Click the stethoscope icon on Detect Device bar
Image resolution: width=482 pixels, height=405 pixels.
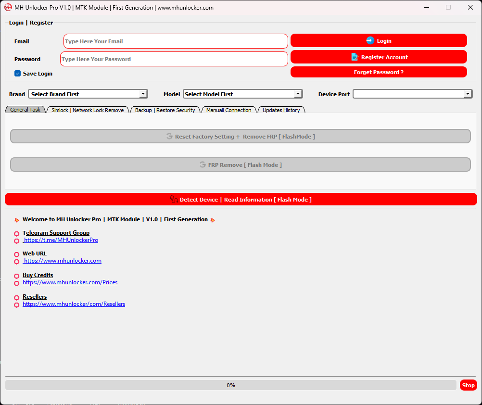pos(174,199)
